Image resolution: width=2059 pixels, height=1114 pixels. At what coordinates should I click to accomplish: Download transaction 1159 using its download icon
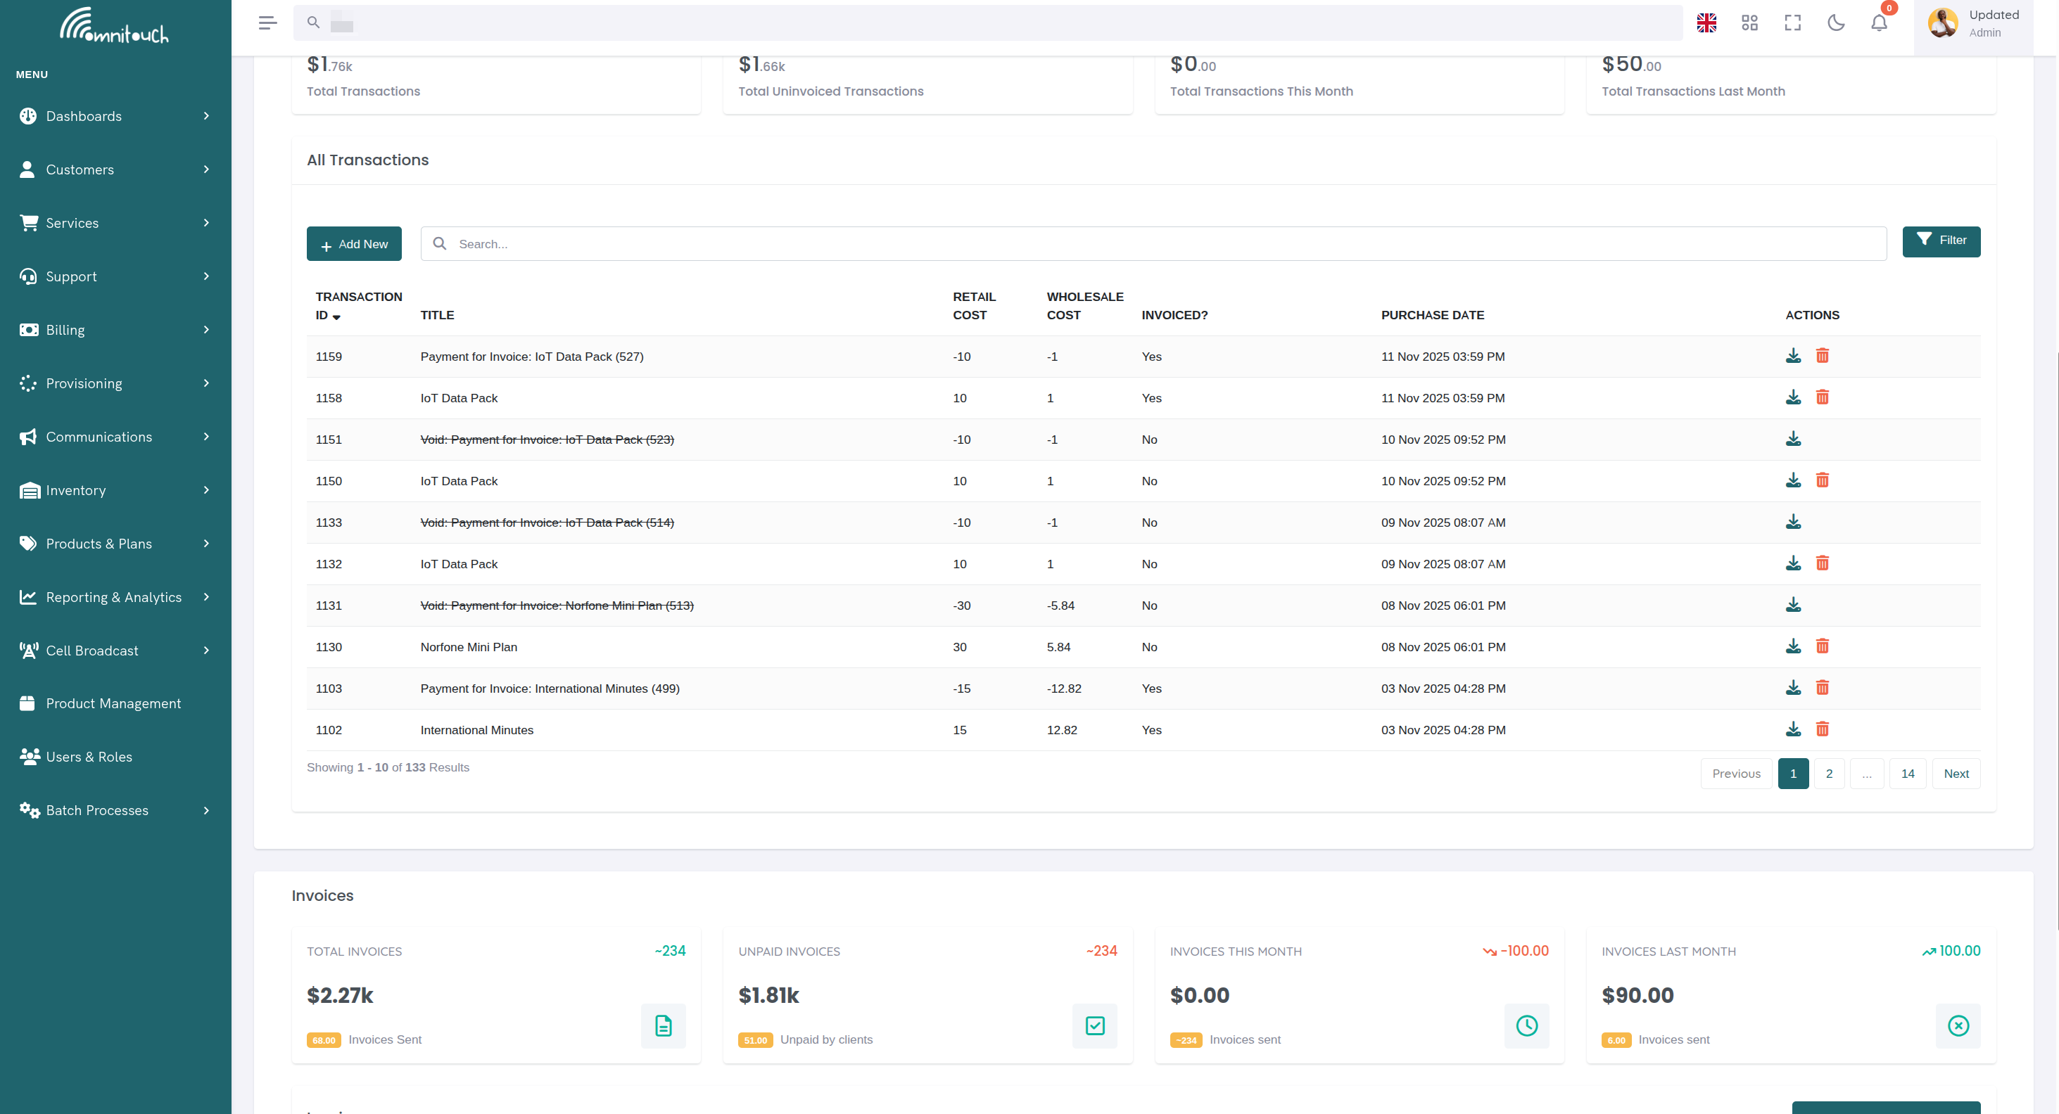(1794, 356)
